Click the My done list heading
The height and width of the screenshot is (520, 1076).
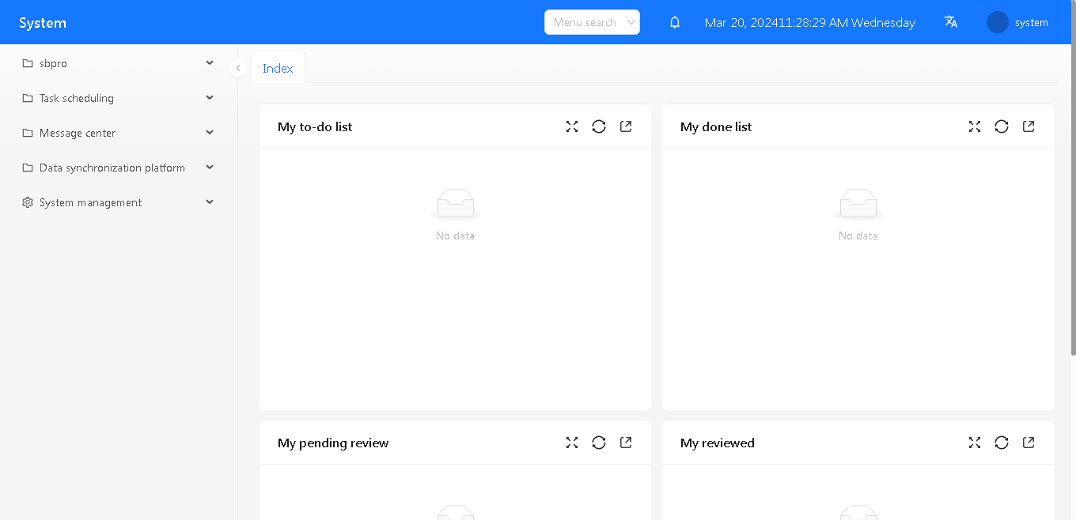(x=716, y=126)
